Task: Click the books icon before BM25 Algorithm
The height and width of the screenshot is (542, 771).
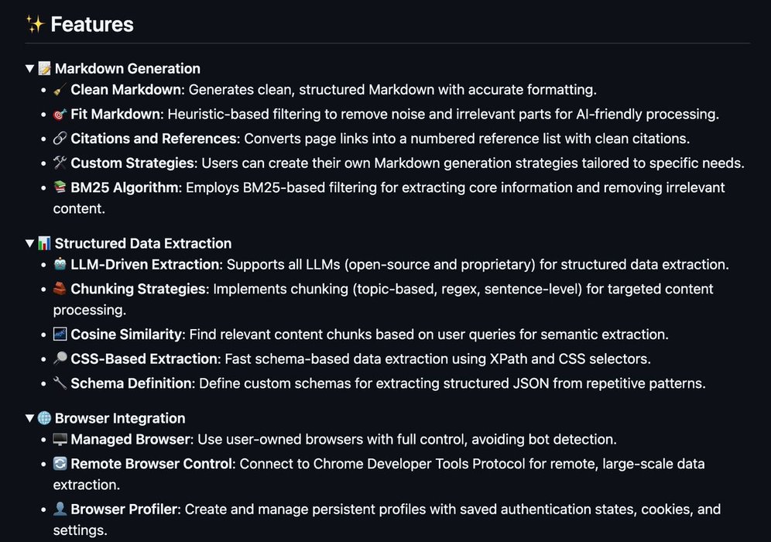Action: click(60, 187)
